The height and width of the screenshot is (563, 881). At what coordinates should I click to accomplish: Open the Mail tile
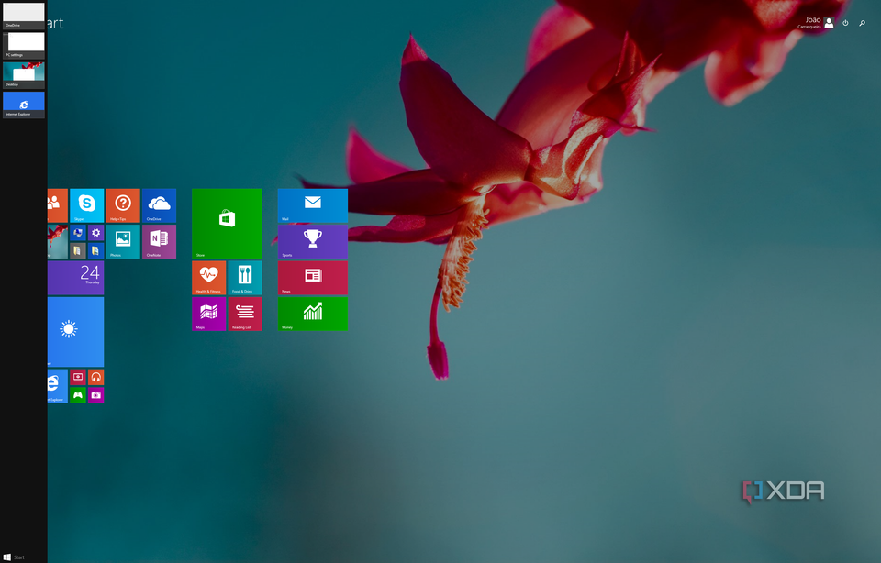pos(312,205)
